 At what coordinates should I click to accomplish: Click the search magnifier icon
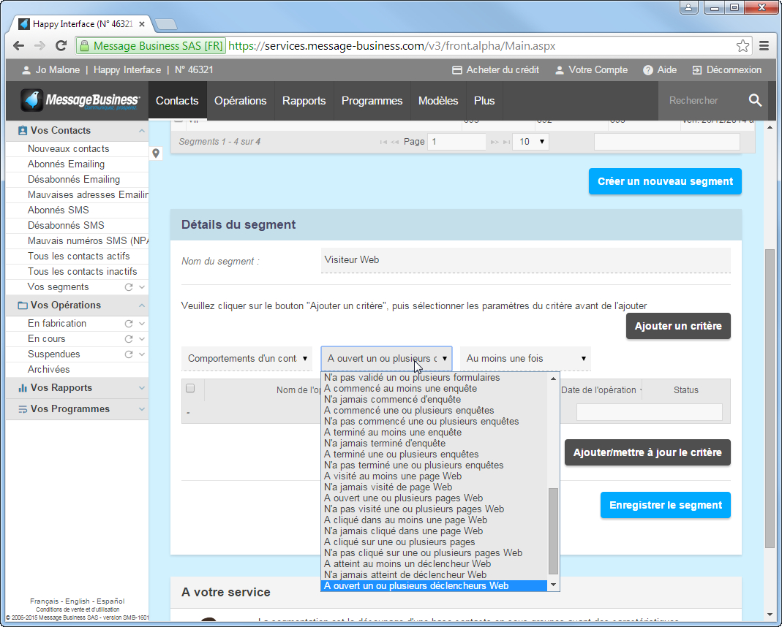(755, 101)
